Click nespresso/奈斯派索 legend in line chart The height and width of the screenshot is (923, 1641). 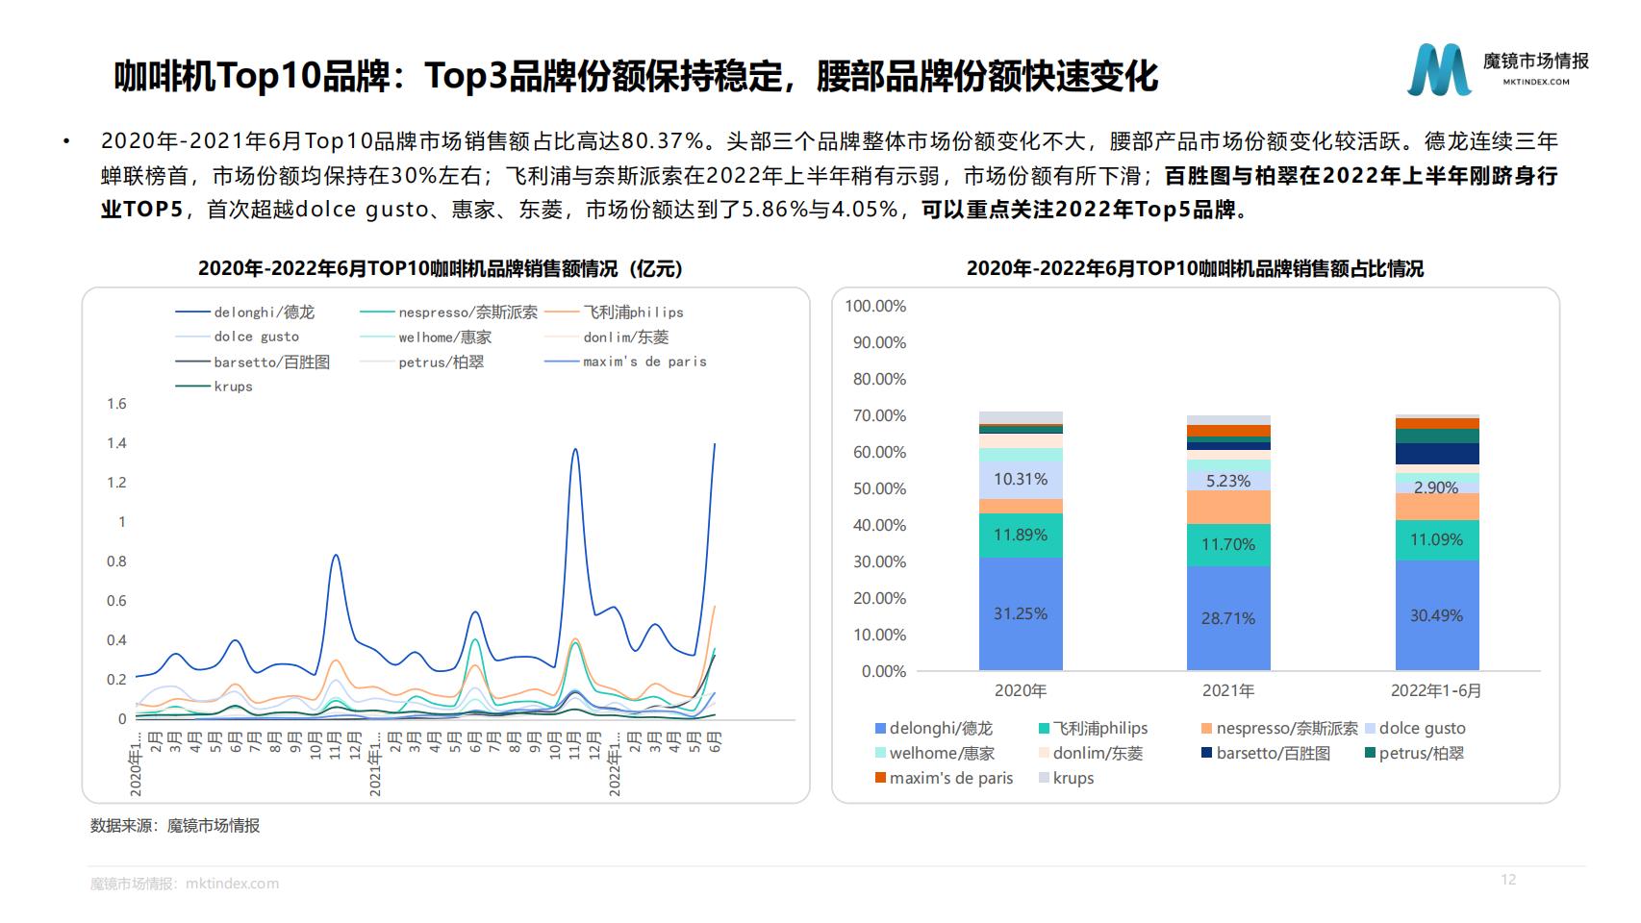(448, 312)
